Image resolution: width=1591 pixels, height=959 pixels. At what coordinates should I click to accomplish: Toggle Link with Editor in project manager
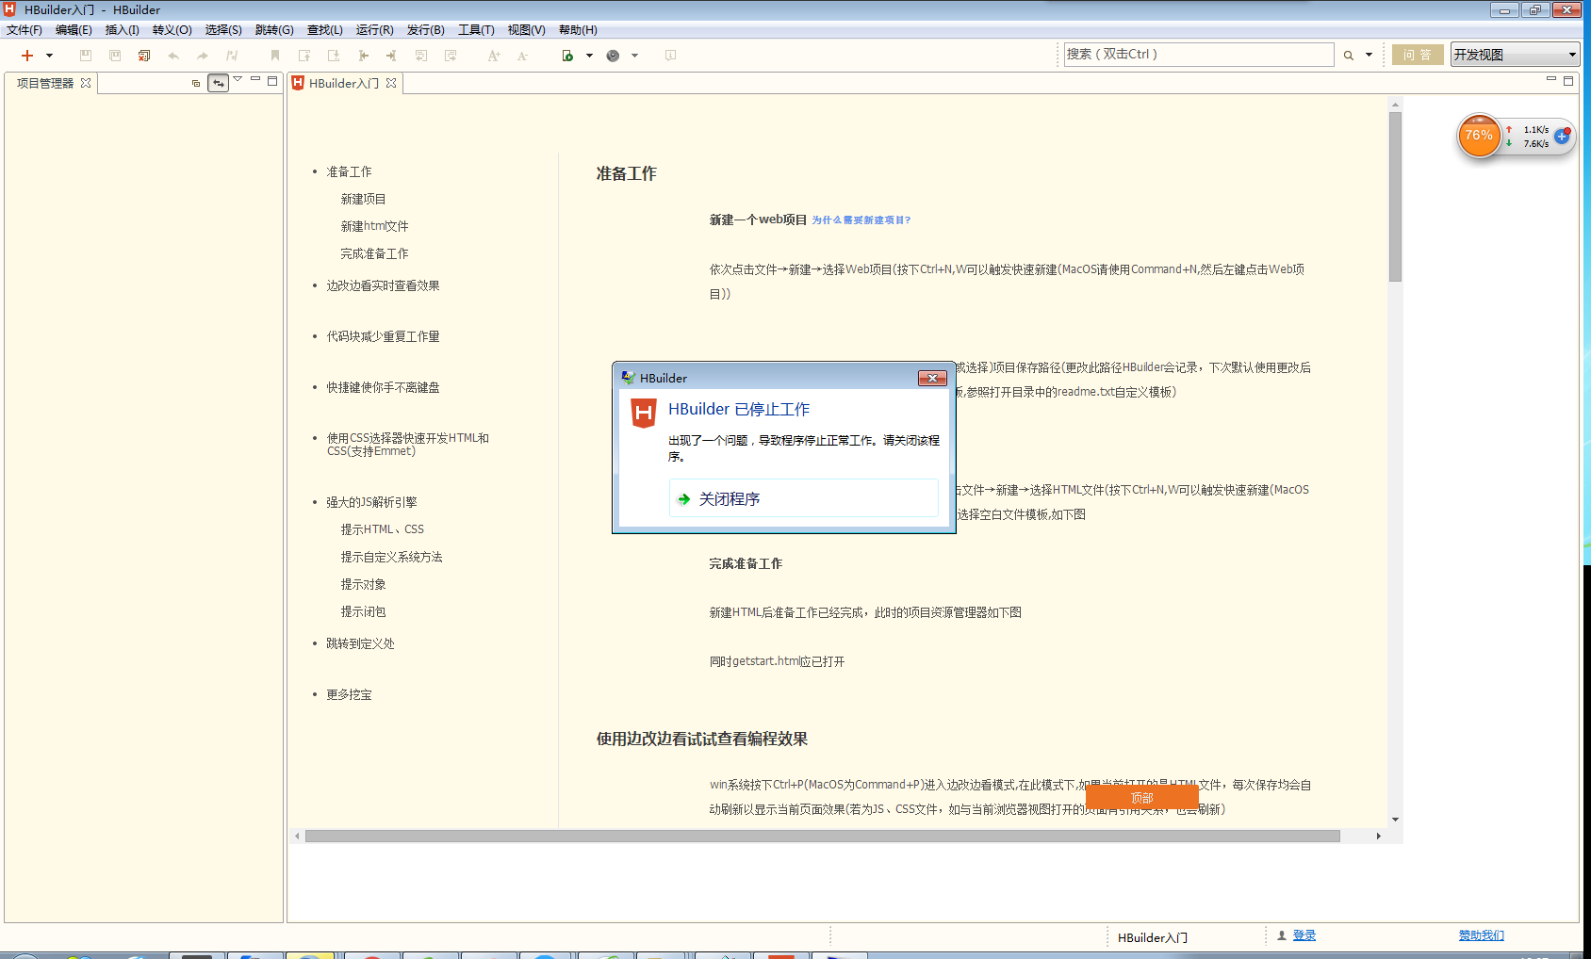218,83
